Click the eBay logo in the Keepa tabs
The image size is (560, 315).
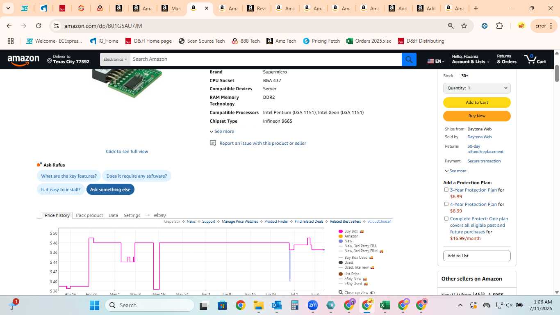point(160,215)
